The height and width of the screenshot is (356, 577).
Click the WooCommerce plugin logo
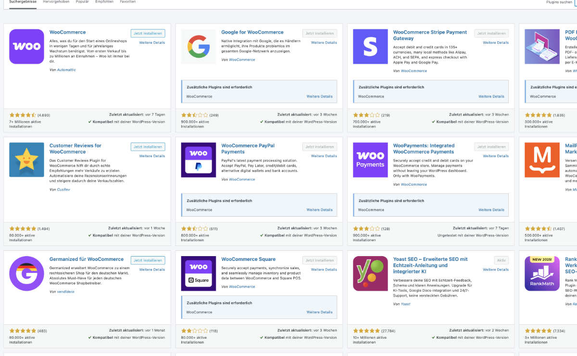click(26, 47)
